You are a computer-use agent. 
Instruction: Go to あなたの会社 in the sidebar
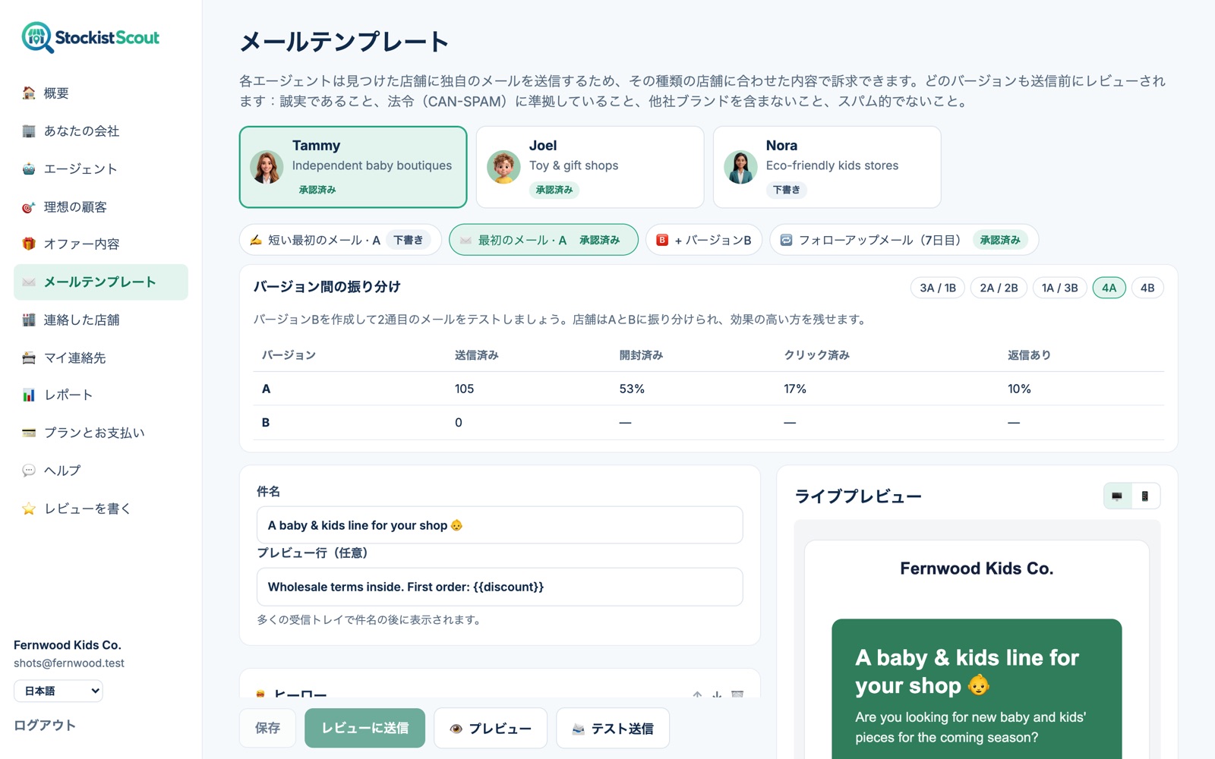click(101, 131)
